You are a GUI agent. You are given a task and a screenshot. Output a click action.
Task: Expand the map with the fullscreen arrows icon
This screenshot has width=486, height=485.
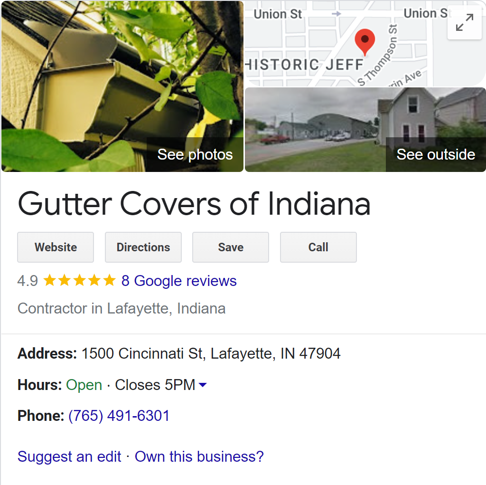coord(464,22)
